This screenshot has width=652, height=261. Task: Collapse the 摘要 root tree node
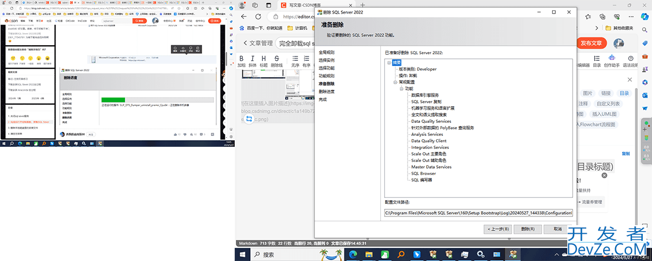(389, 62)
